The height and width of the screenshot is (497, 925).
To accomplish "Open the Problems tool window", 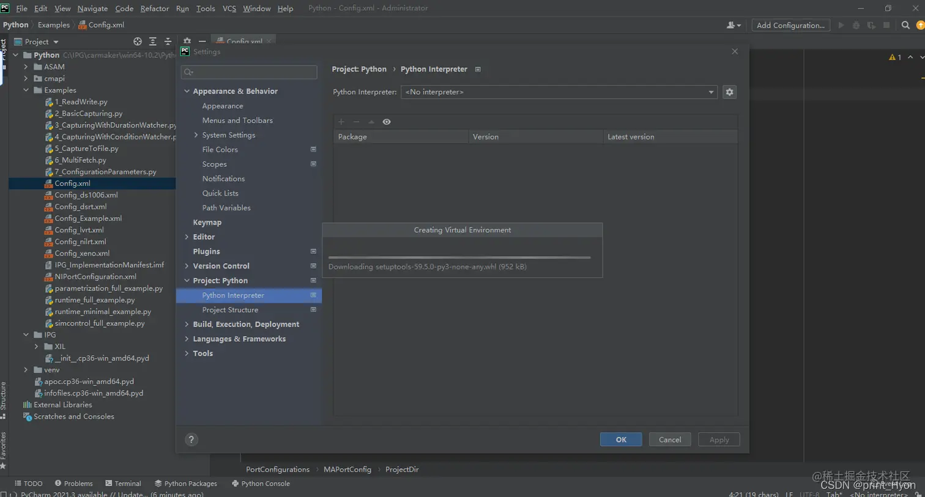I will pyautogui.click(x=73, y=484).
